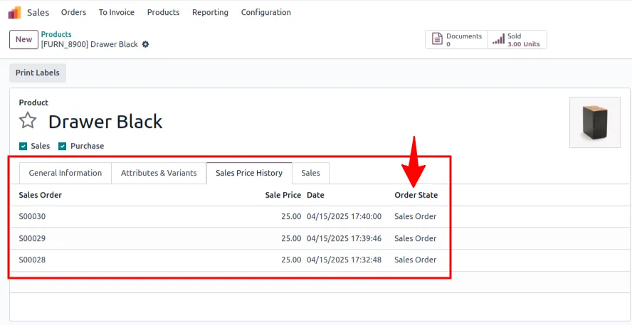Open the Reporting menu
Image resolution: width=632 pixels, height=325 pixels.
coord(210,13)
